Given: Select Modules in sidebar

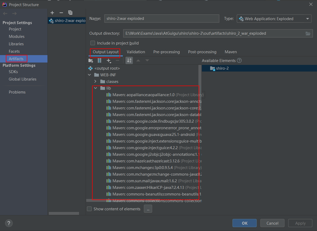Looking at the screenshot, I should pos(16,37).
